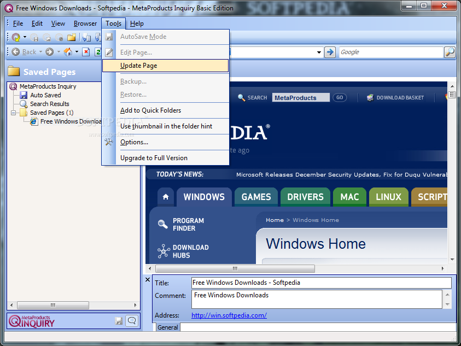The width and height of the screenshot is (461, 346).
Task: Click the Saved Pages panel header folder icon
Action: click(14, 72)
